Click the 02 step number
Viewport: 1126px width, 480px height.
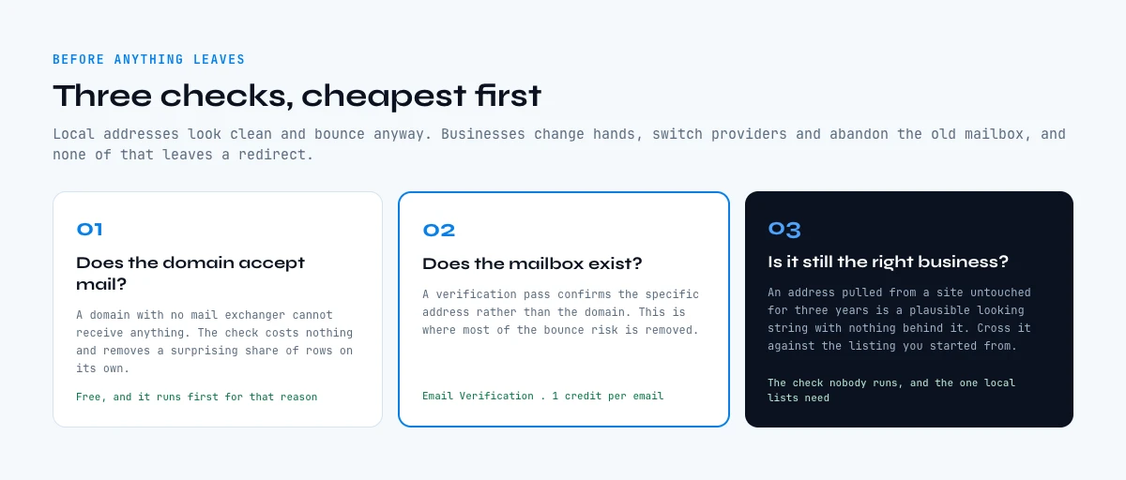tap(438, 231)
